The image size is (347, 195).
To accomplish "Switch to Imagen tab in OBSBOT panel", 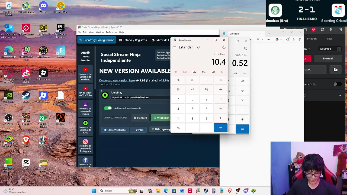I will (312, 38).
